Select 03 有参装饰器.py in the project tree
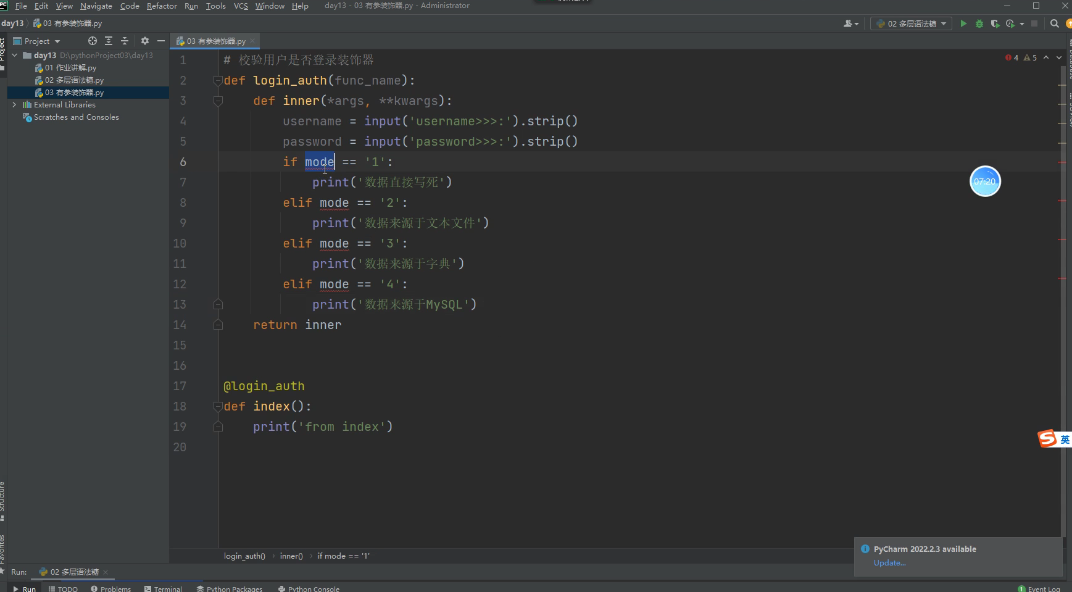 tap(69, 92)
